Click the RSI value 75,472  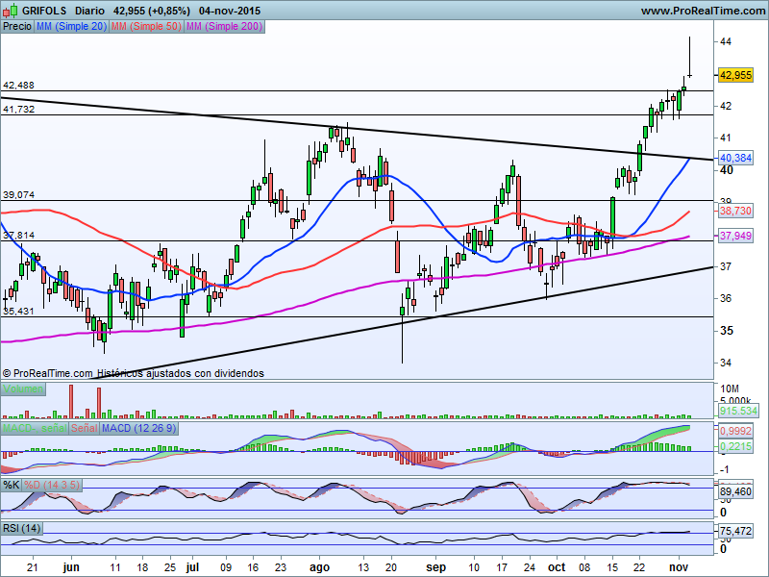[x=735, y=531]
